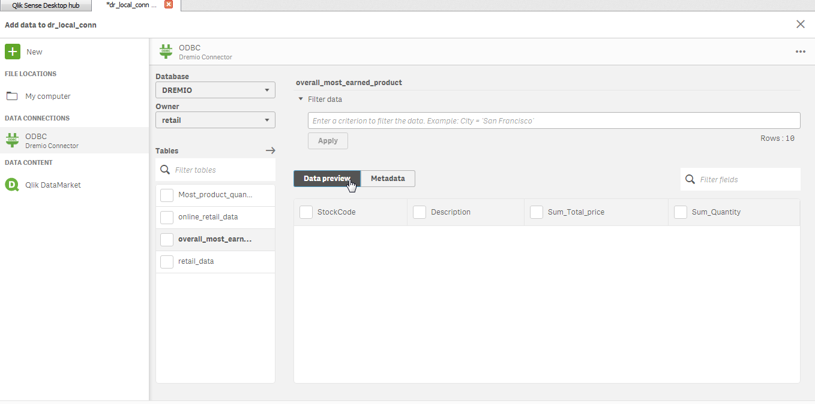Screen dimensions: 815x404
Task: Check the retail_data table checkbox
Action: [167, 261]
